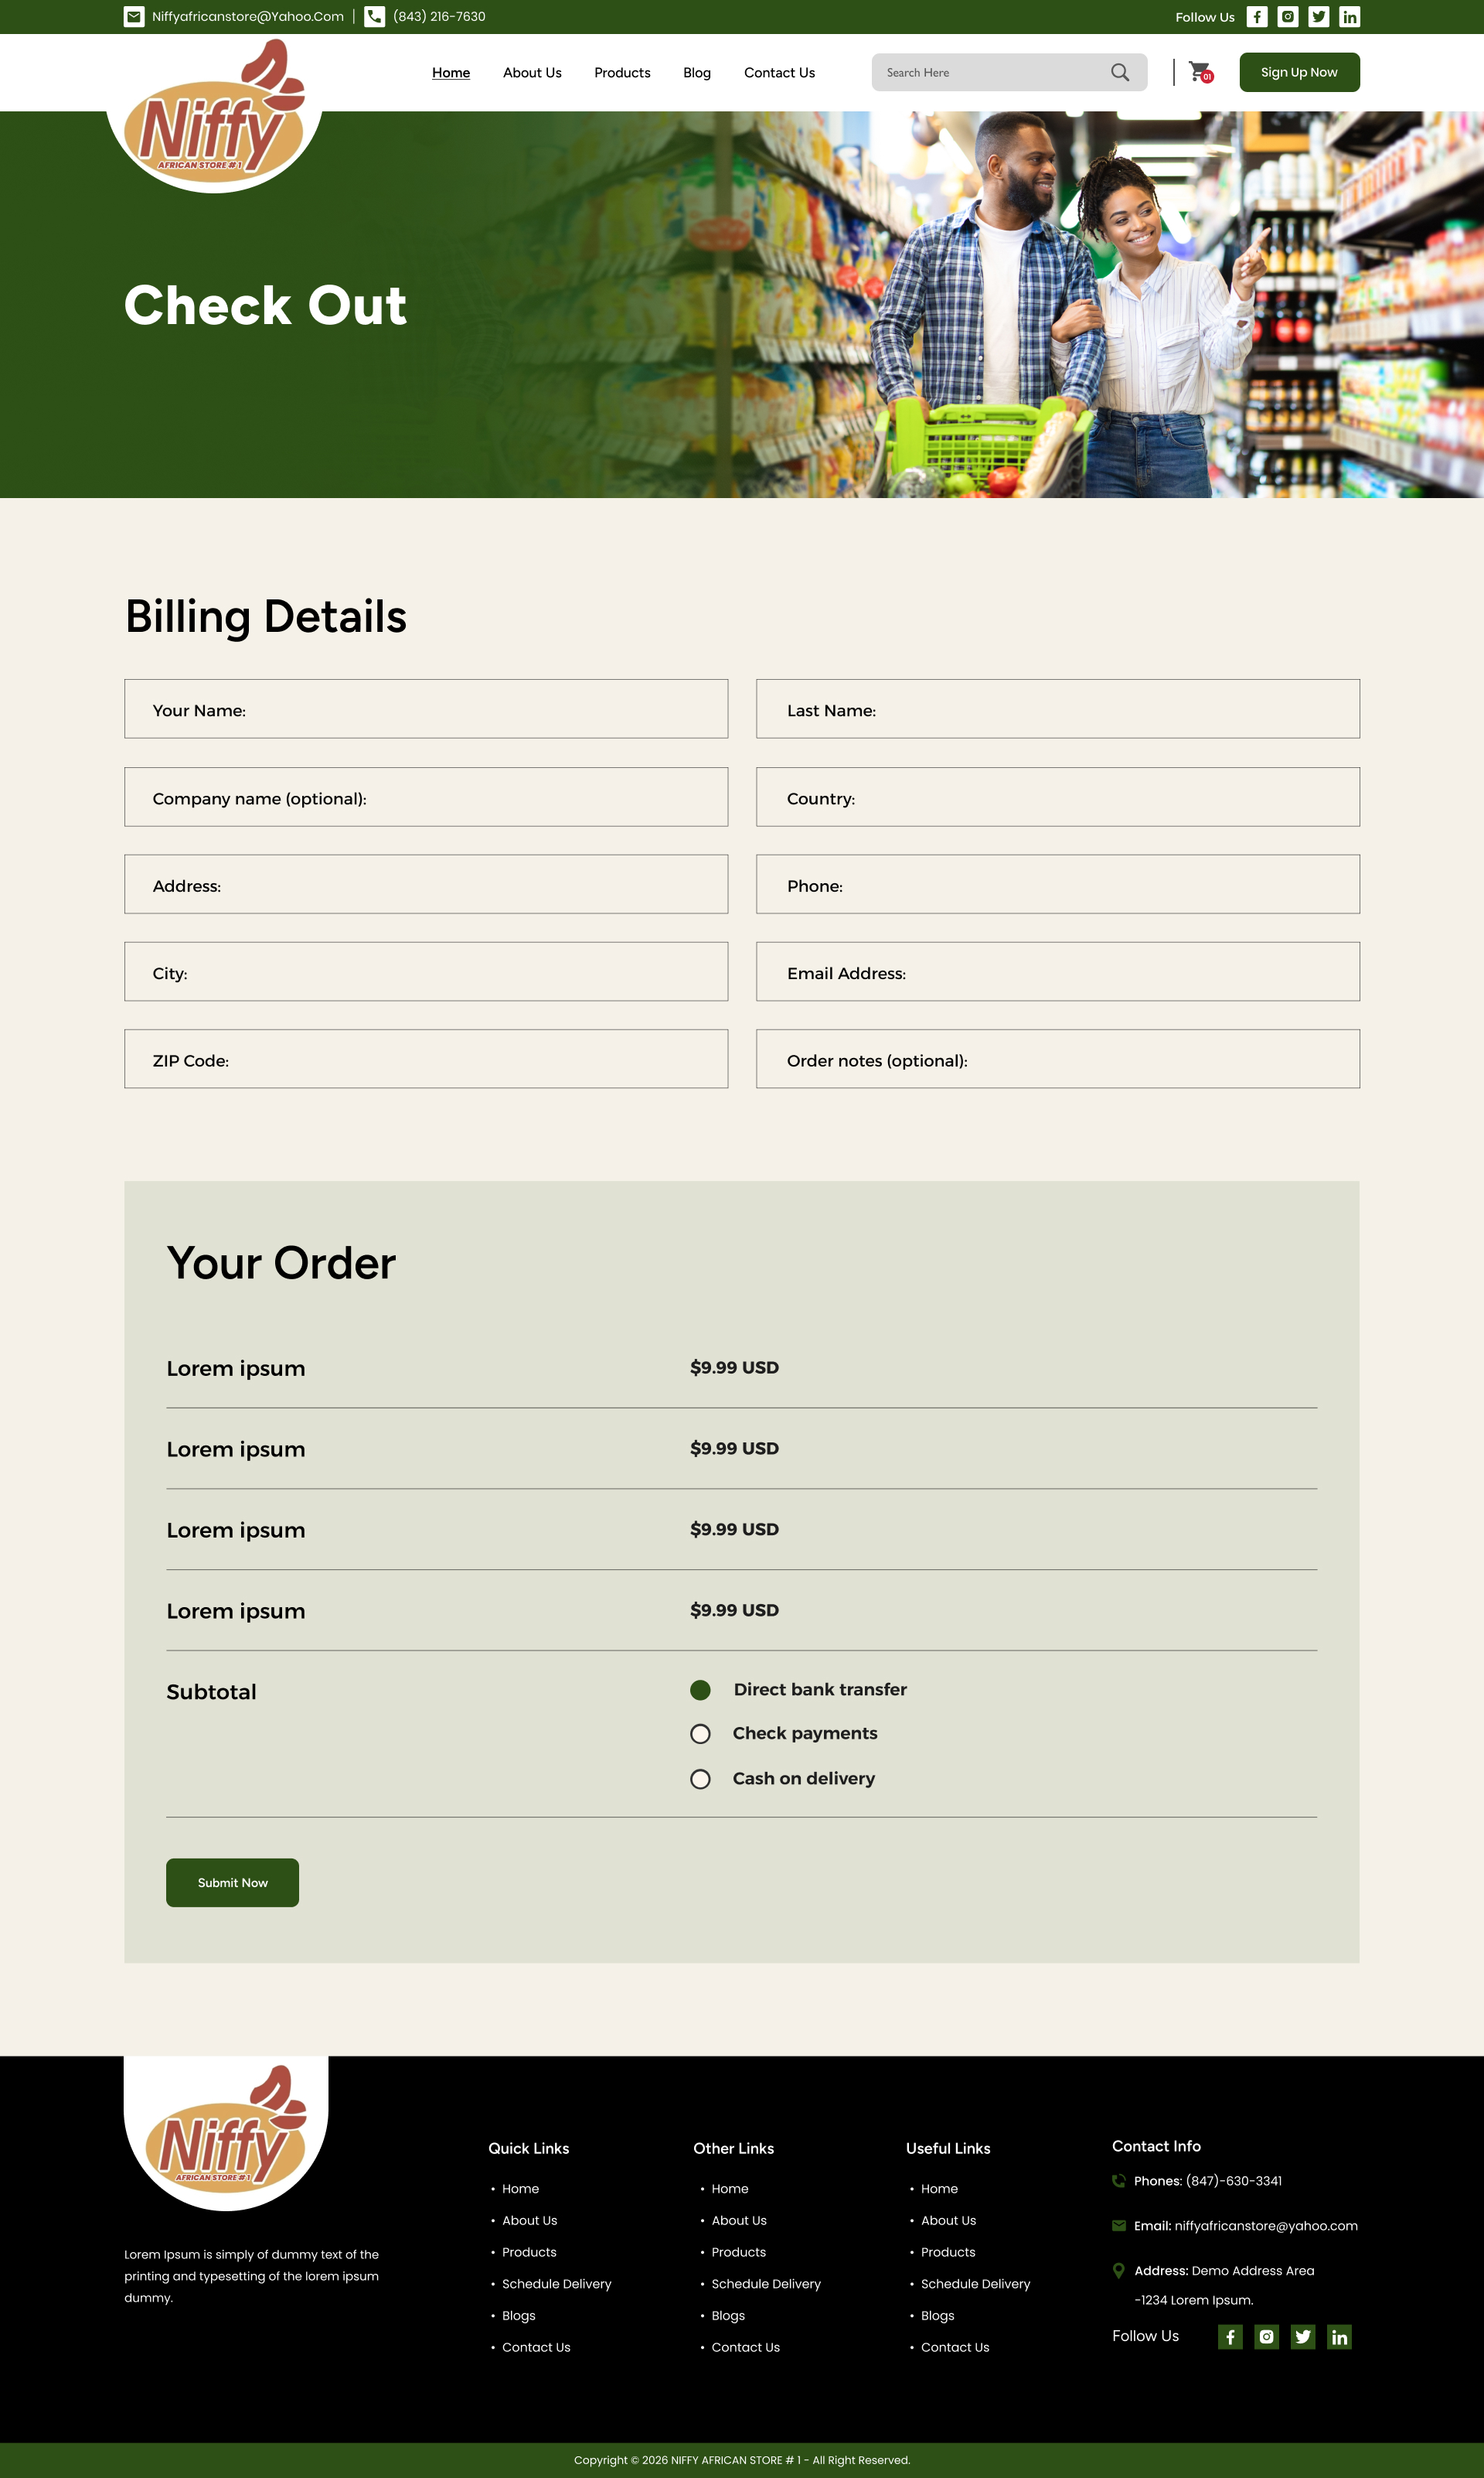Open Instagram icon in top bar
Screen dimensions: 1484x2478
pyautogui.click(x=1288, y=17)
